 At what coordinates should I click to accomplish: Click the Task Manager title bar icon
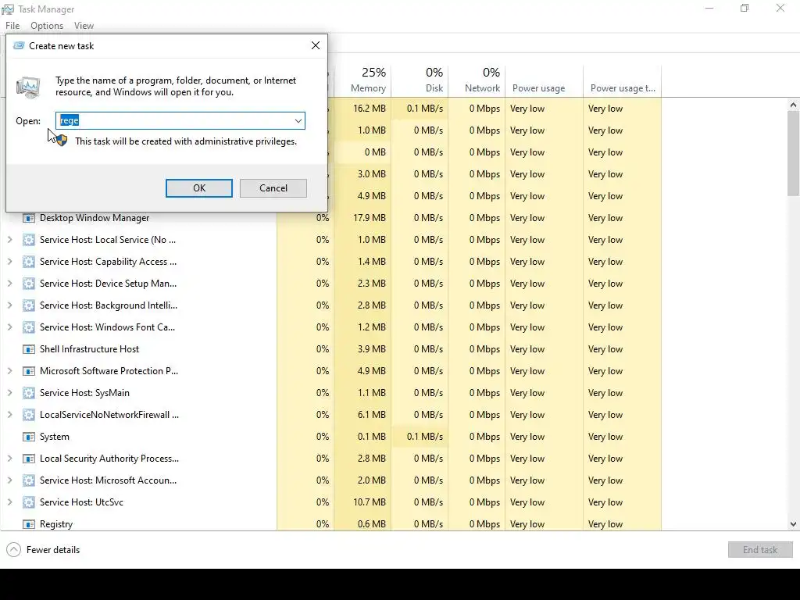coord(8,9)
